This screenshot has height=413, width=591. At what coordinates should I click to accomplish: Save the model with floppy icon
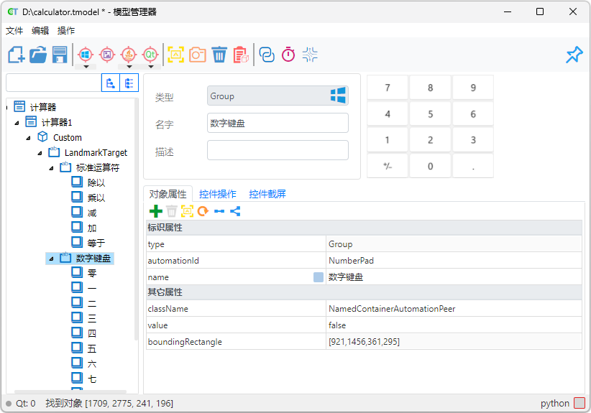coord(60,55)
